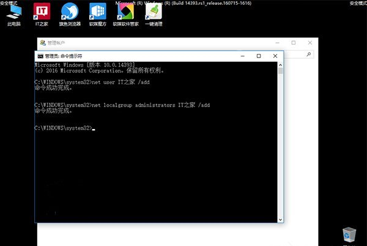Click the scroll up arrow in command prompt

(280, 65)
